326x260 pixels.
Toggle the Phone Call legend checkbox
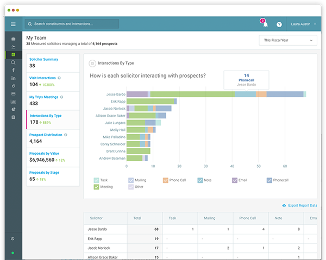165,180
